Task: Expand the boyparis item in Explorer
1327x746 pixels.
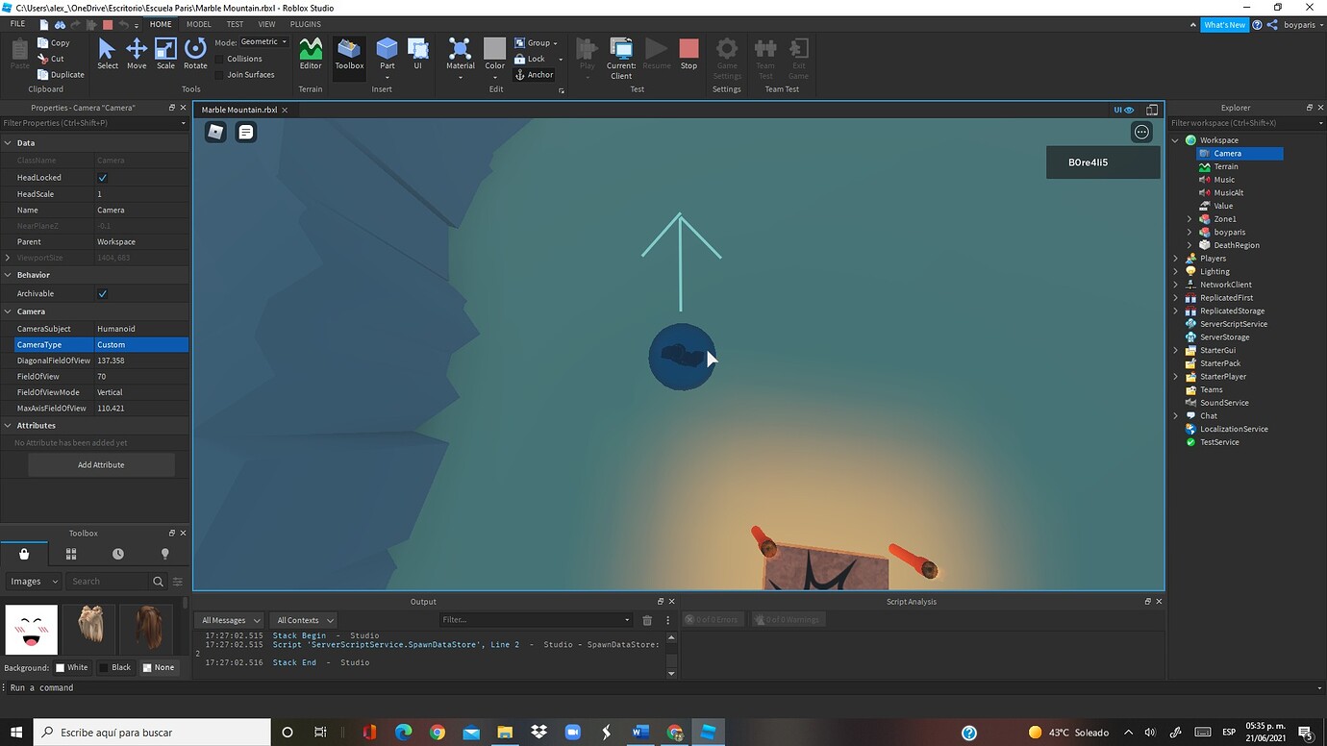Action: [1189, 232]
